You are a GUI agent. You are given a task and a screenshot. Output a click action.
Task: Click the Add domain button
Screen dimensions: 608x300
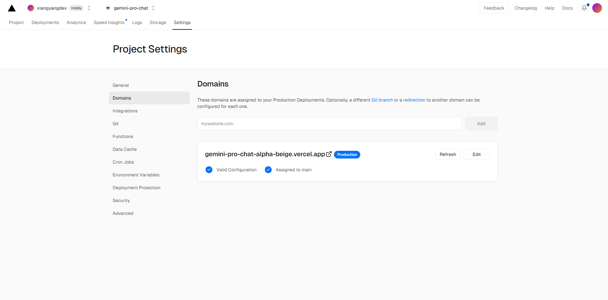pos(481,124)
